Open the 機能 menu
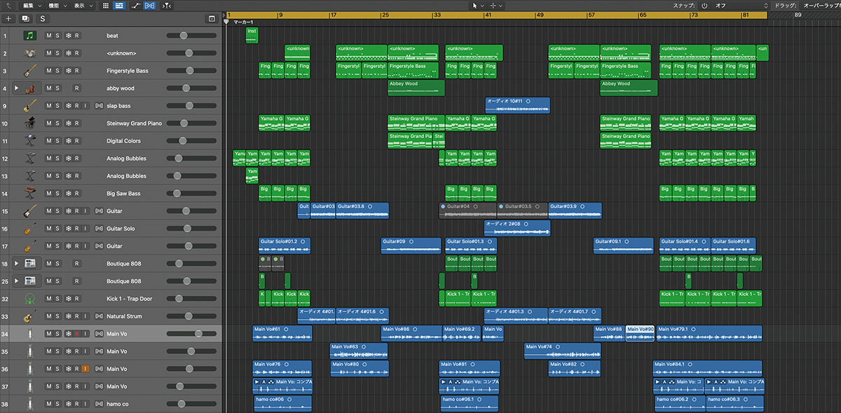 pos(57,5)
